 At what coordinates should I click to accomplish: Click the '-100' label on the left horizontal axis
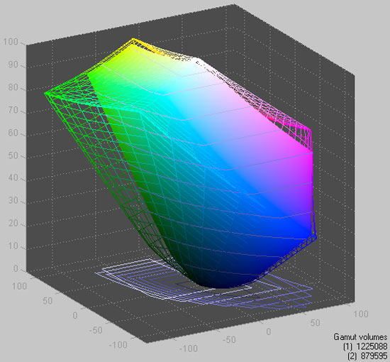[x=118, y=345]
